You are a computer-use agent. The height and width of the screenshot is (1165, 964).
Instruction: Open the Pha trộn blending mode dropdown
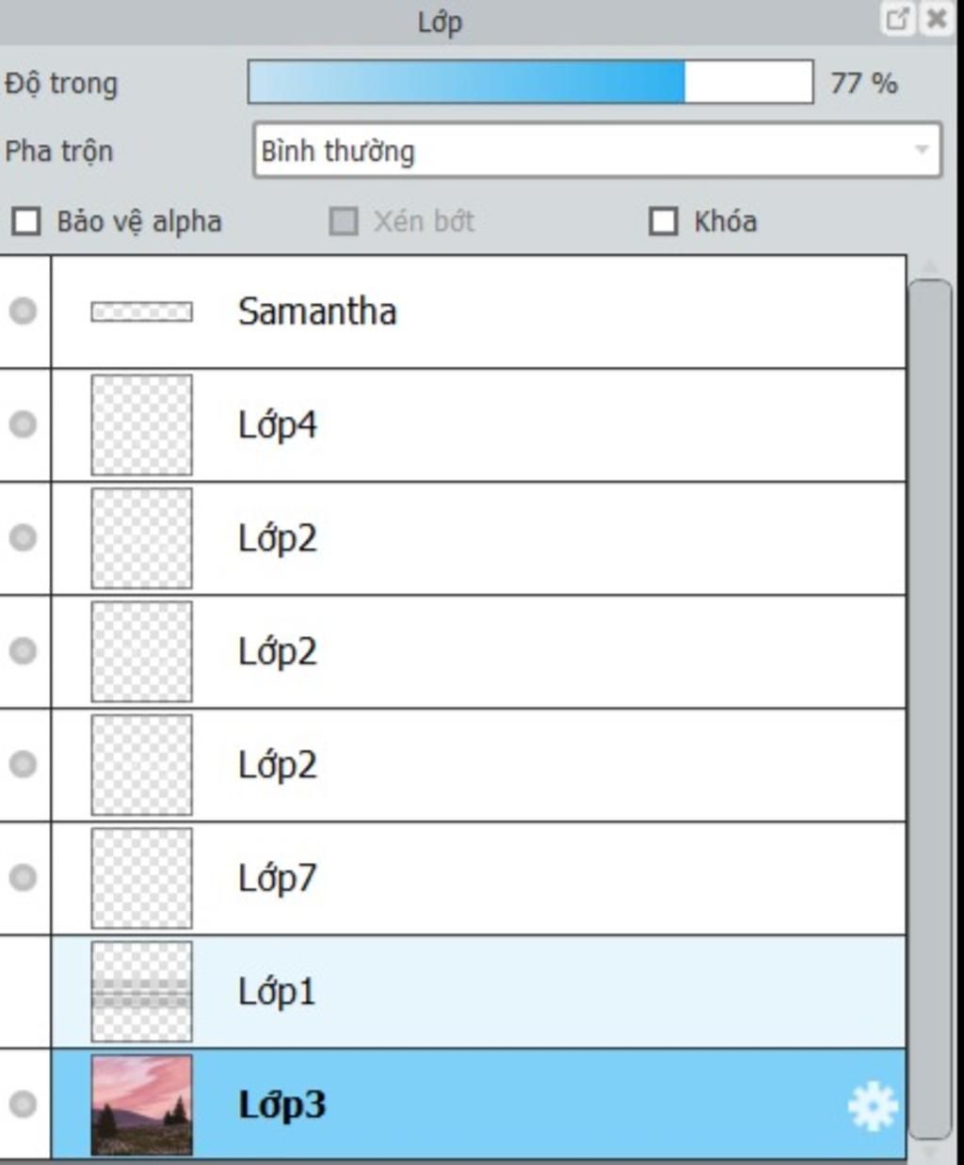(597, 150)
